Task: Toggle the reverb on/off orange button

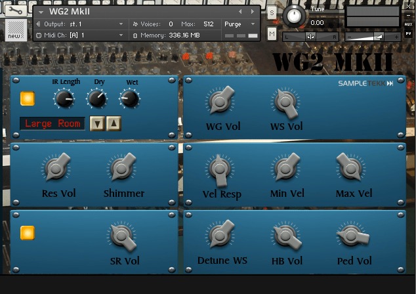Action: 28,98
